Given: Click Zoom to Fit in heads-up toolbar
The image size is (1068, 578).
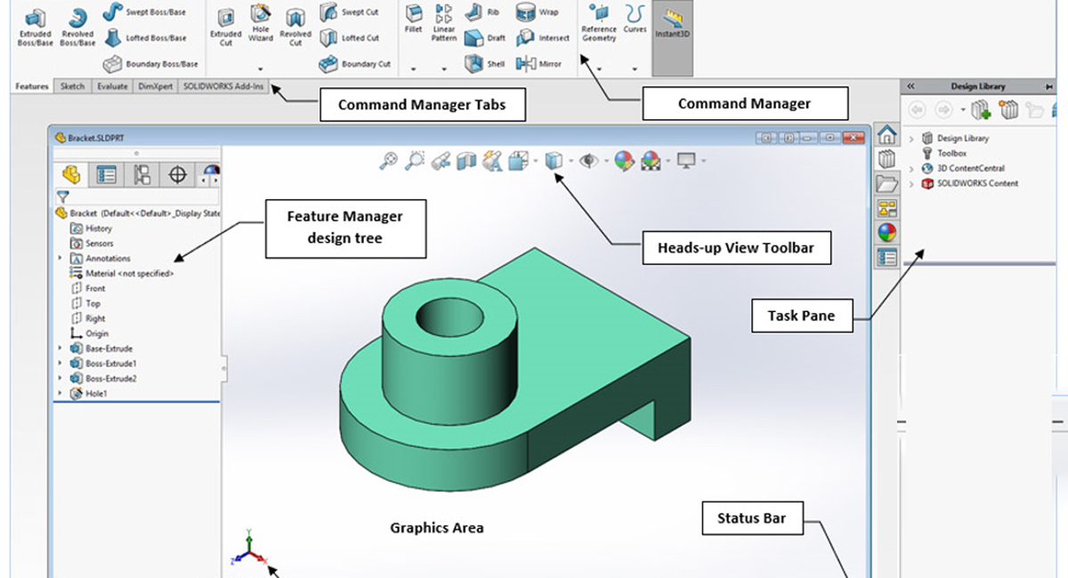Looking at the screenshot, I should 388,161.
